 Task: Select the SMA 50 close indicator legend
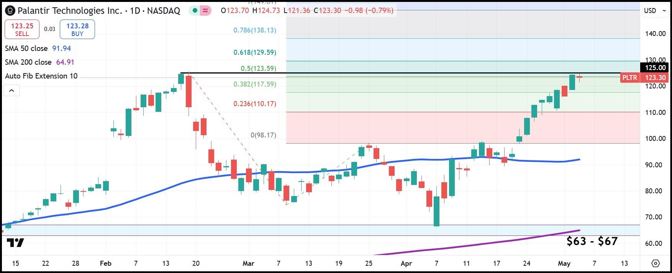[x=26, y=48]
